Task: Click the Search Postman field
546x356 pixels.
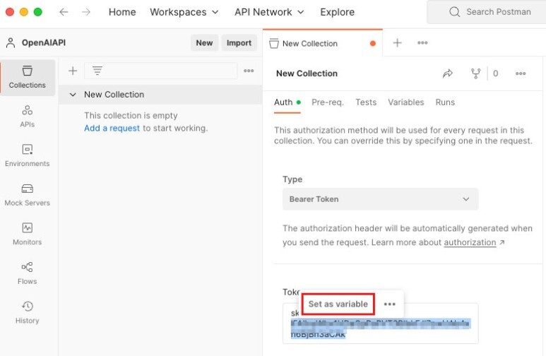Action: (487, 12)
